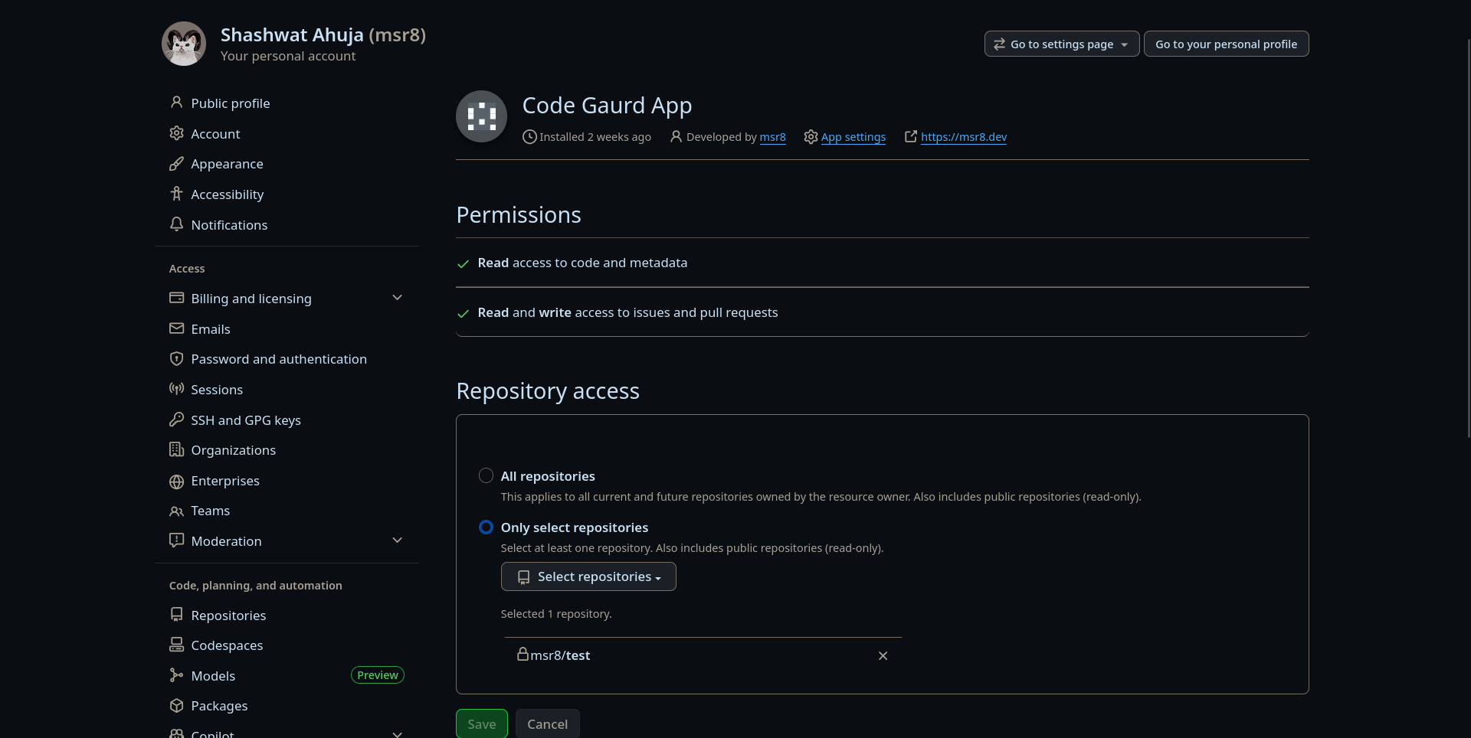The height and width of the screenshot is (738, 1471).
Task: Open the Go to settings page dropdown
Action: (x=1062, y=44)
